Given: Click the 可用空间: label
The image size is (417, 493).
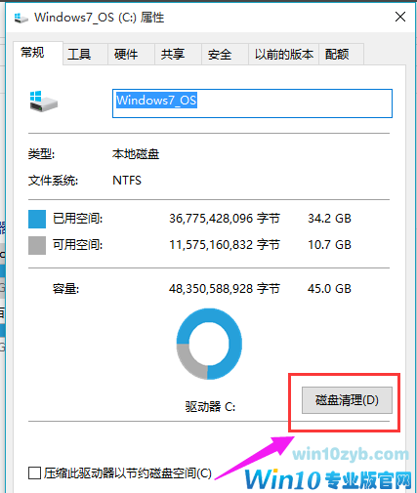Looking at the screenshot, I should [x=78, y=245].
